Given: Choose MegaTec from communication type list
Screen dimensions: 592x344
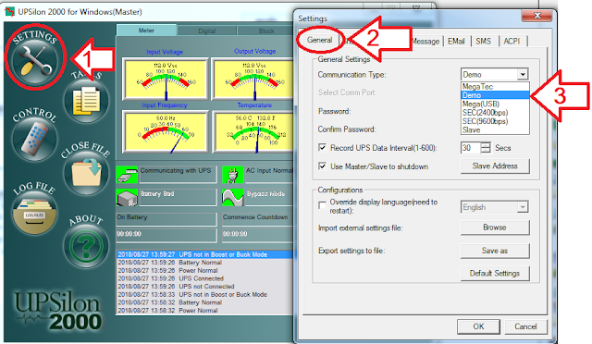Looking at the screenshot, I should [495, 87].
